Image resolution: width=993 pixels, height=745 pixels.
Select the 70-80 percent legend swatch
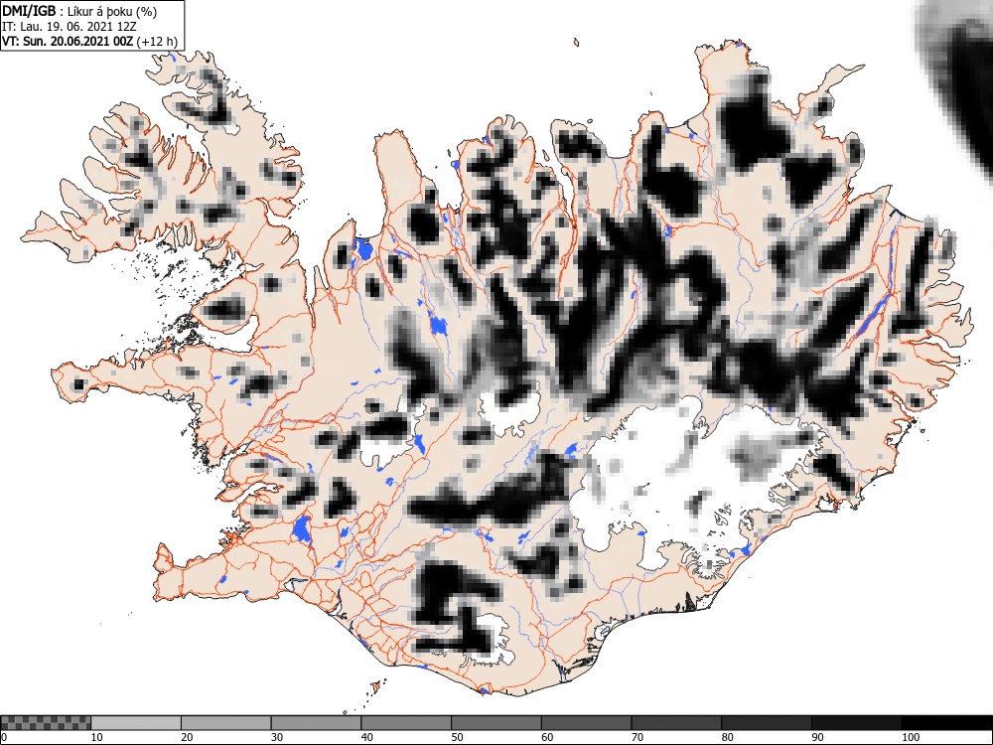(x=675, y=722)
